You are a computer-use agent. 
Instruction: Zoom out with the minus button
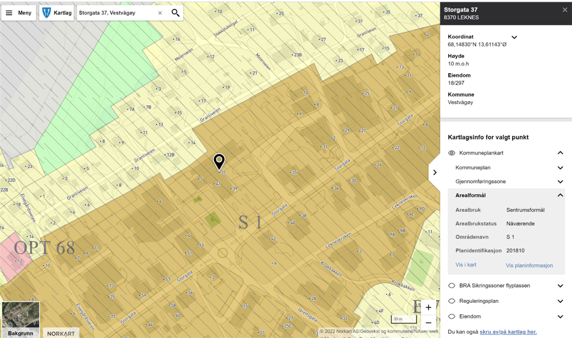[x=428, y=323]
